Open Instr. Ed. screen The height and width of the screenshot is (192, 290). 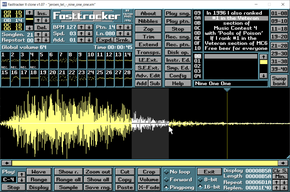178,60
